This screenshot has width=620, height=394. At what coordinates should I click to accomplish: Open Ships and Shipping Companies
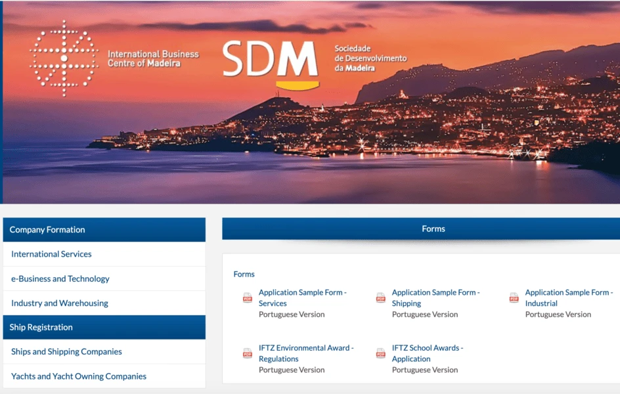pyautogui.click(x=66, y=352)
